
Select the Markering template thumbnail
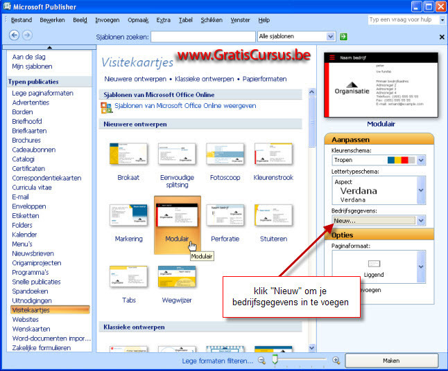[128, 215]
